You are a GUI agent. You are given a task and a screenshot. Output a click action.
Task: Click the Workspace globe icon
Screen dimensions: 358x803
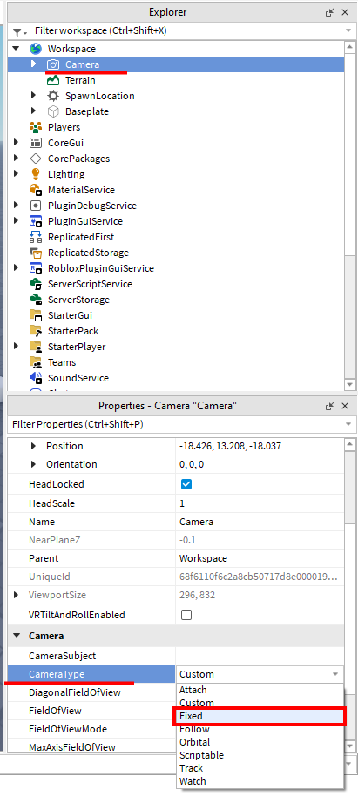[36, 49]
